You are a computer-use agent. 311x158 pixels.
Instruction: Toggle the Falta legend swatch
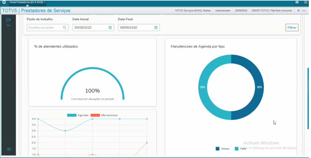pyautogui.click(x=237, y=149)
